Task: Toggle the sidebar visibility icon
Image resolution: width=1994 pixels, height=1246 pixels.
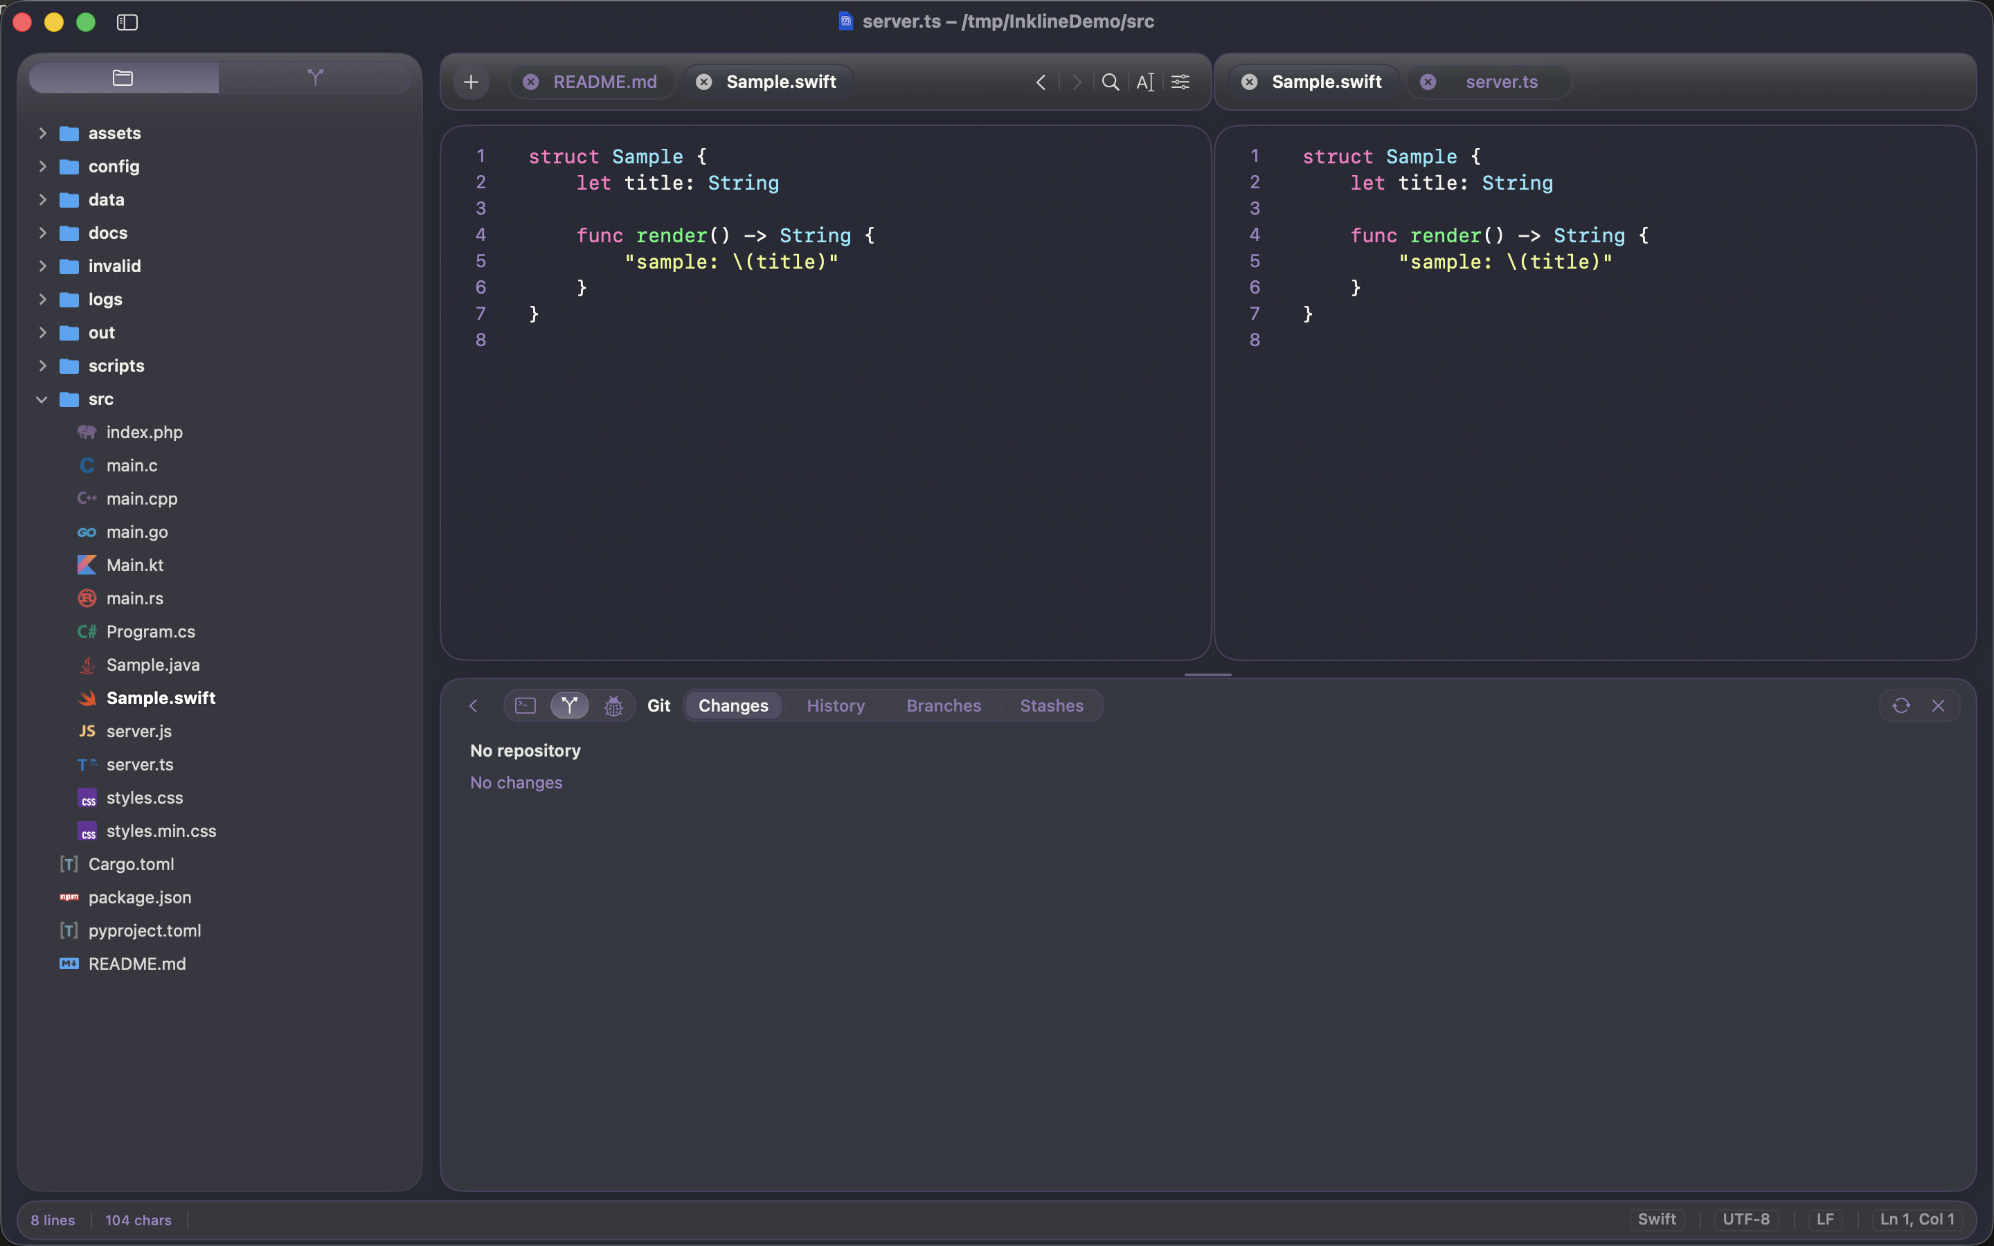Action: [x=127, y=22]
